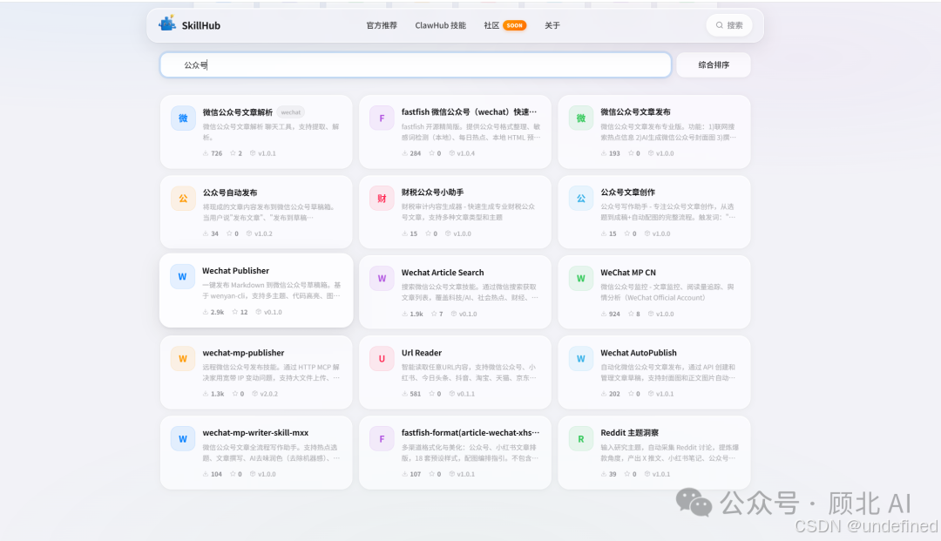Click the green R icon of Reddit 主题洞察
The height and width of the screenshot is (541, 941).
(x=581, y=439)
